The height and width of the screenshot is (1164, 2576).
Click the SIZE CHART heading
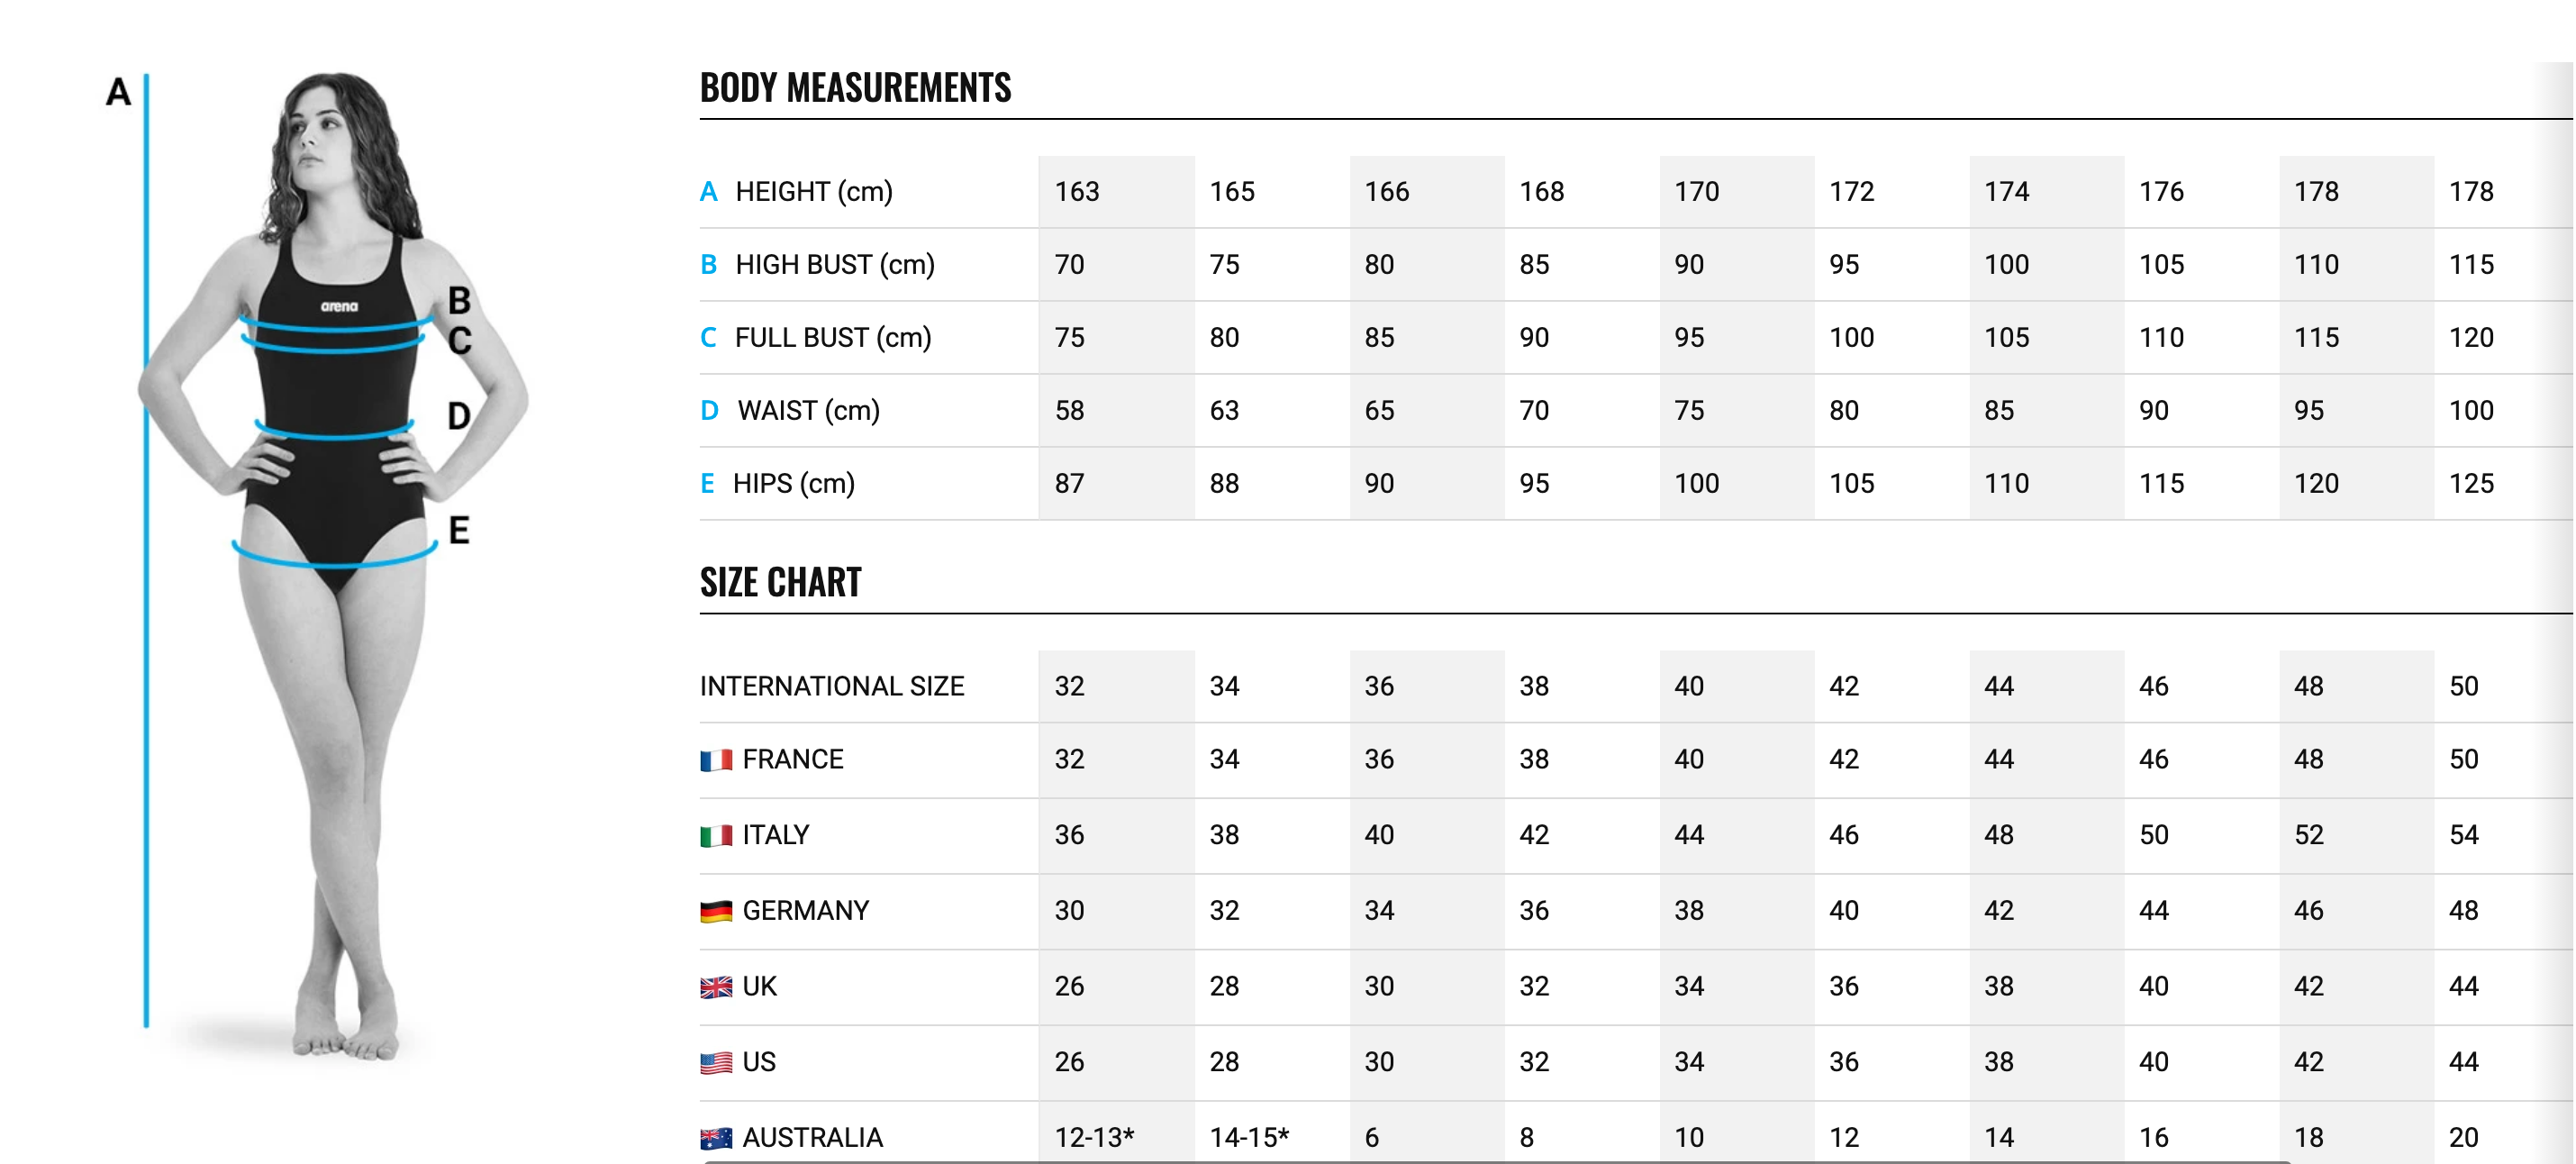tap(780, 582)
